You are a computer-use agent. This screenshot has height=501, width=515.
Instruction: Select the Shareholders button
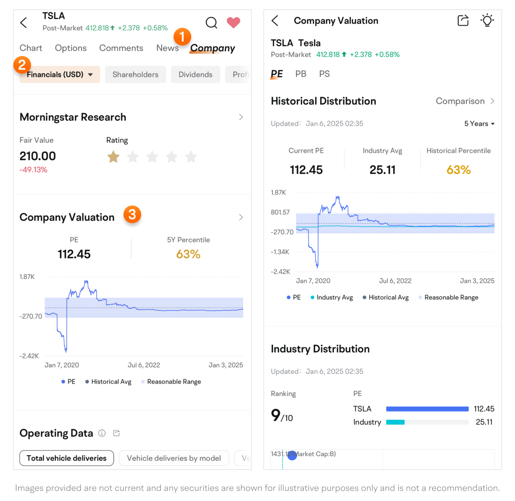[135, 75]
